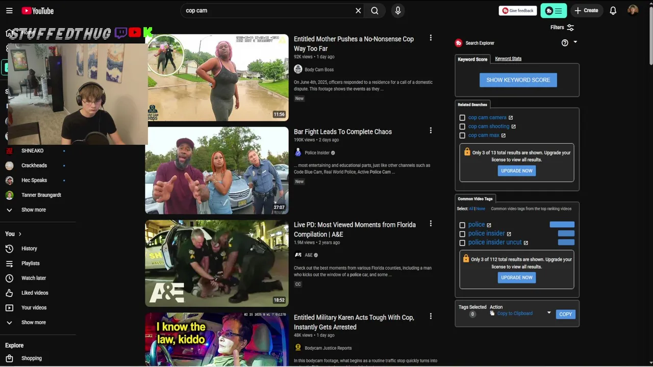Start voice search with the microphone
Image resolution: width=653 pixels, height=367 pixels.
[398, 11]
